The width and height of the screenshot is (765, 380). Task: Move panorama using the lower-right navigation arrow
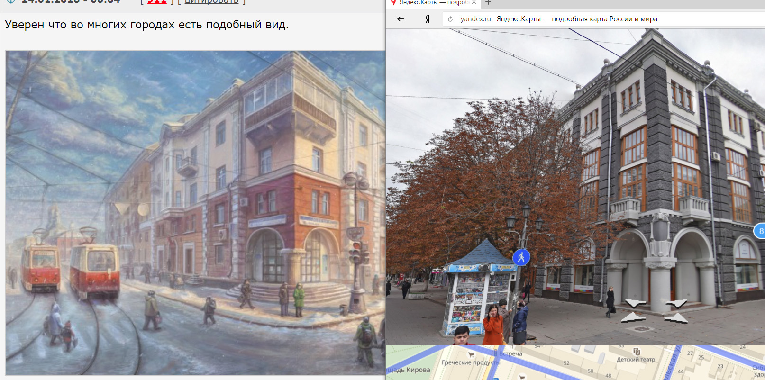pyautogui.click(x=676, y=318)
